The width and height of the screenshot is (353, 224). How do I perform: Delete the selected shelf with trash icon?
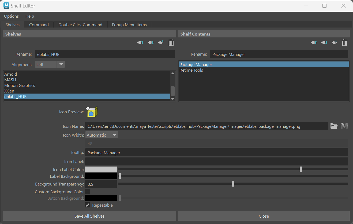point(171,43)
